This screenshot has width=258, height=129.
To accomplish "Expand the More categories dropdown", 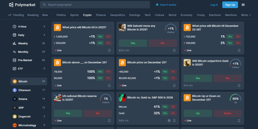I will click(246, 15).
